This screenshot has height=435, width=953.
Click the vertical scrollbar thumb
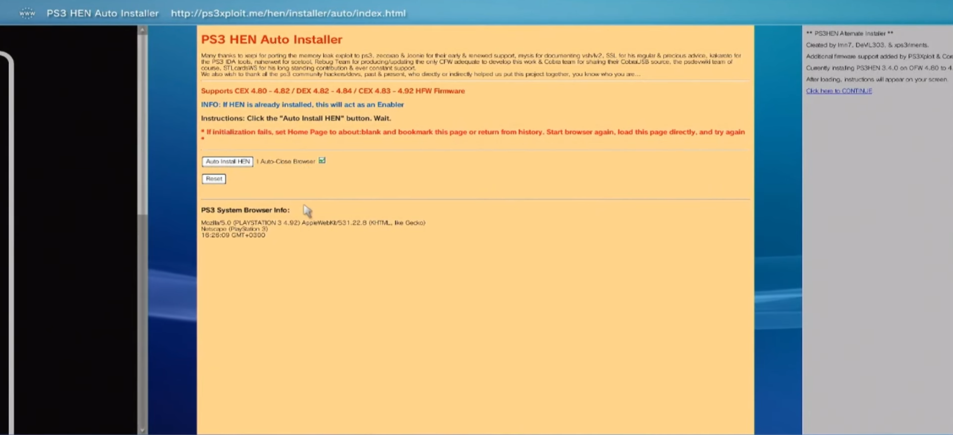pyautogui.click(x=142, y=124)
